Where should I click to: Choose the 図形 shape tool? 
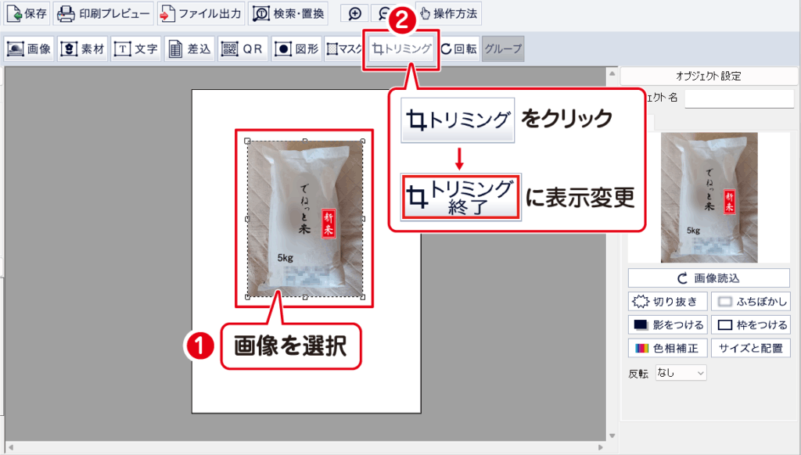296,48
